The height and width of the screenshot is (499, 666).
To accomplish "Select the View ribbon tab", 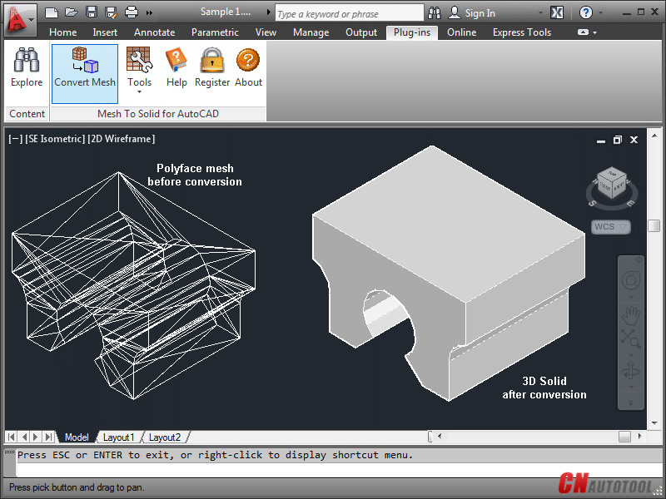I will coord(266,32).
